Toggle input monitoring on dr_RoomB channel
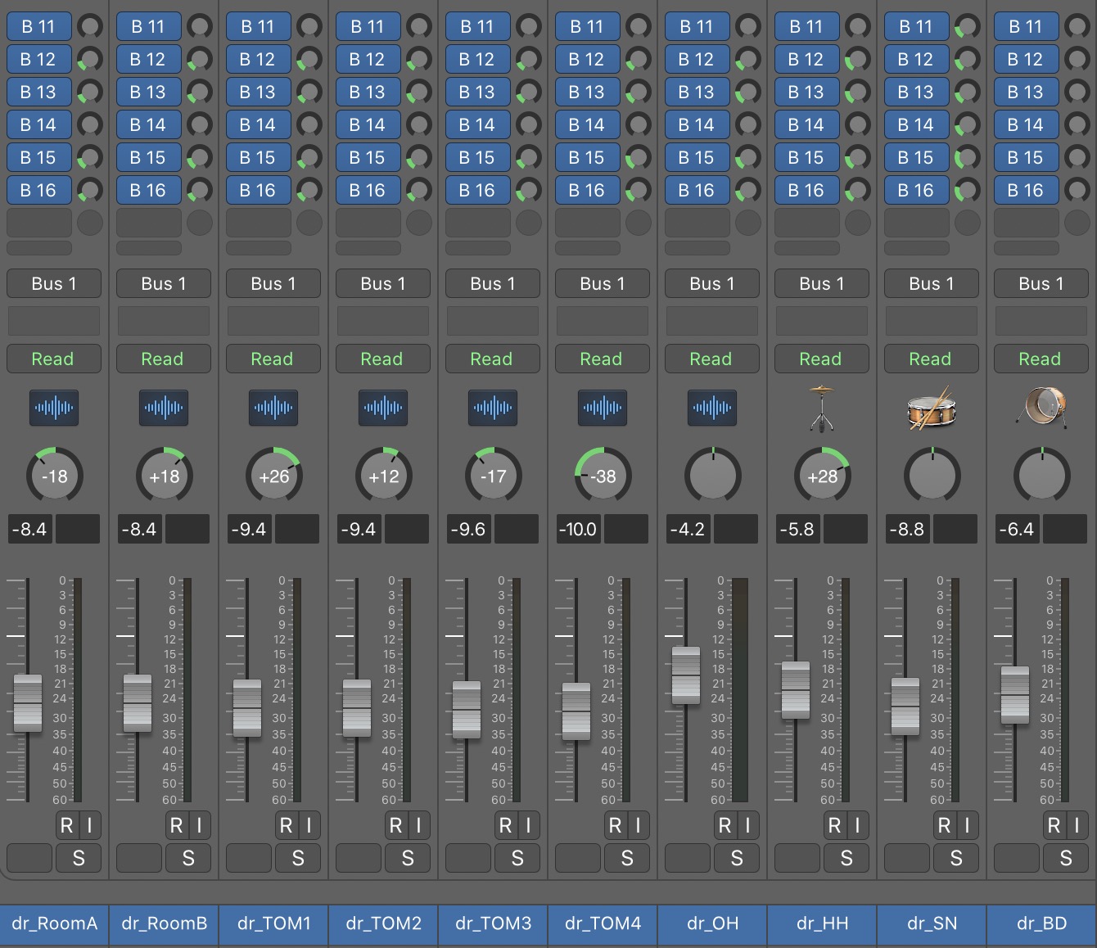This screenshot has height=948, width=1097. pyautogui.click(x=199, y=825)
